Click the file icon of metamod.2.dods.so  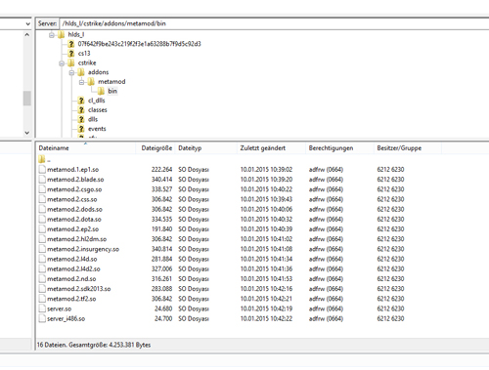point(42,209)
